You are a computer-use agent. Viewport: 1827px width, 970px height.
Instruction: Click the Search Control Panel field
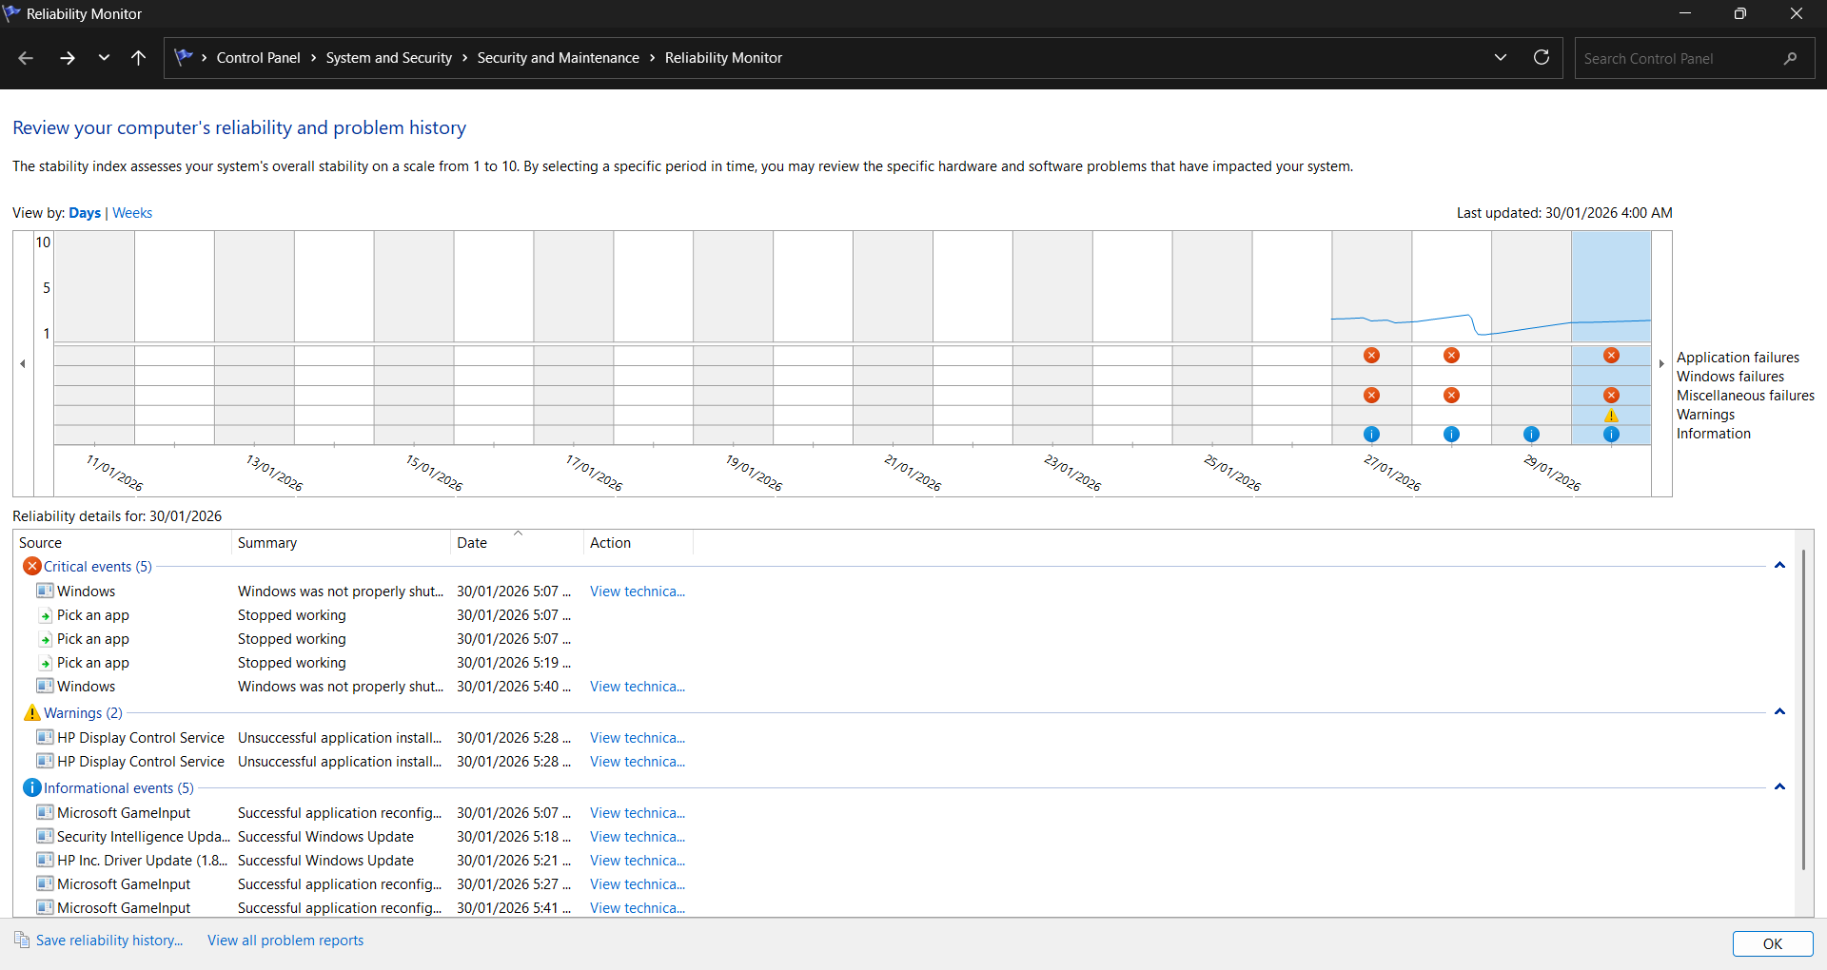coord(1681,58)
